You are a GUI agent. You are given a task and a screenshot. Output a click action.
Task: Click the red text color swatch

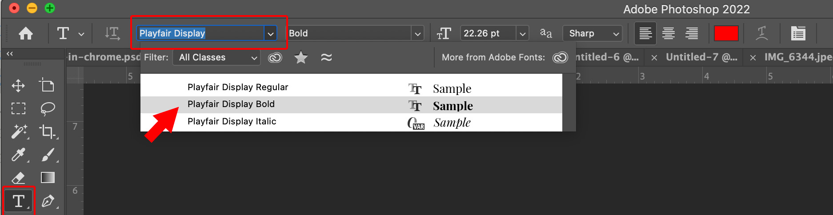[x=726, y=33]
